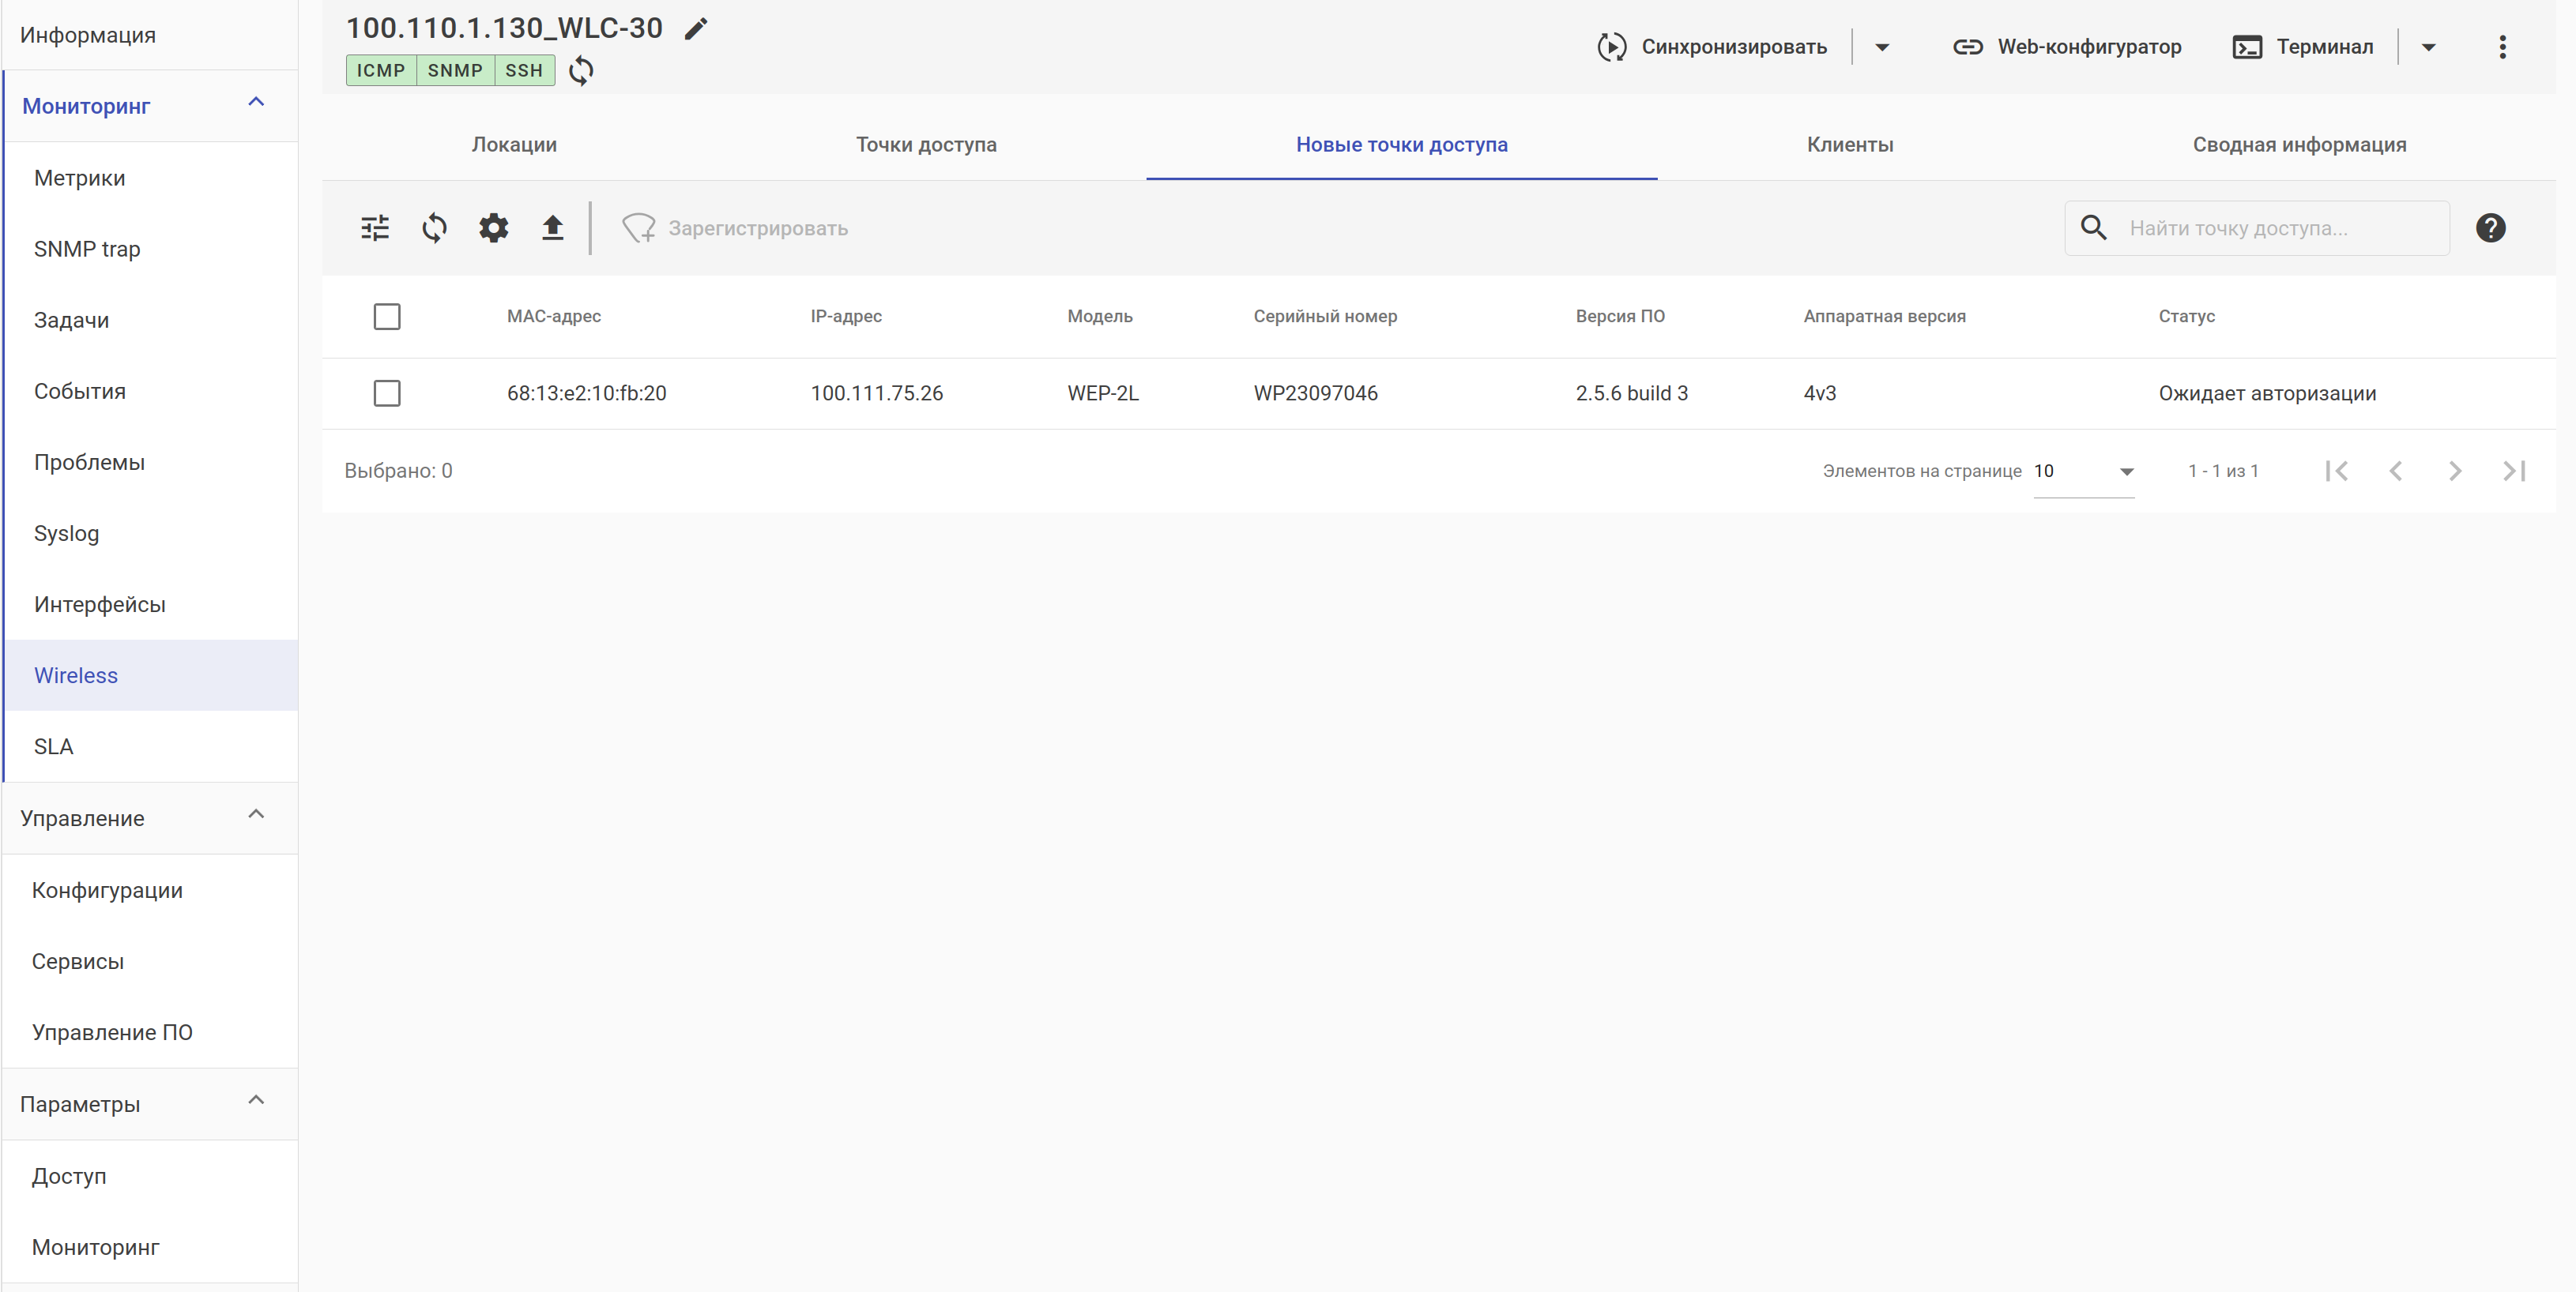2576x1292 pixels.
Task: Open the three-dot more options menu
Action: tap(2502, 47)
